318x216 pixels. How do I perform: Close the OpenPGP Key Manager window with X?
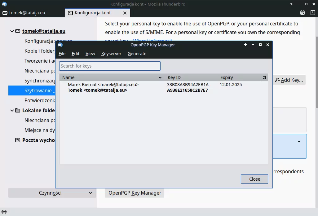[x=268, y=45]
